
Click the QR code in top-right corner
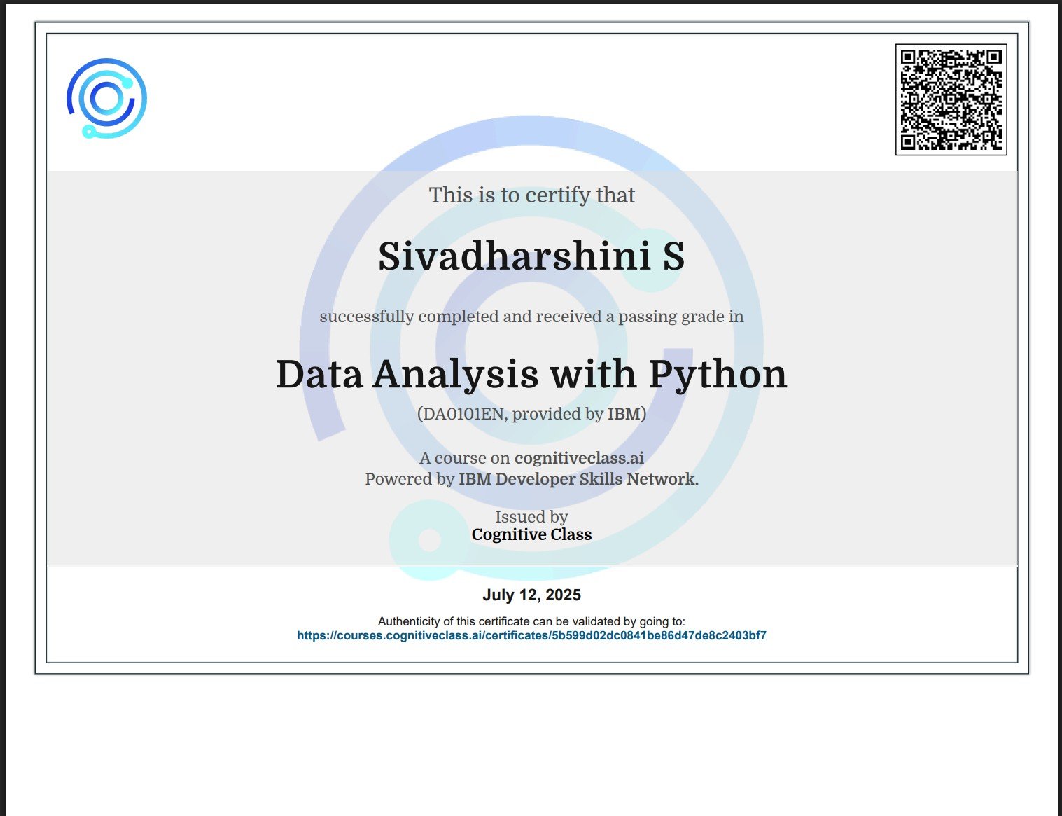pos(951,99)
